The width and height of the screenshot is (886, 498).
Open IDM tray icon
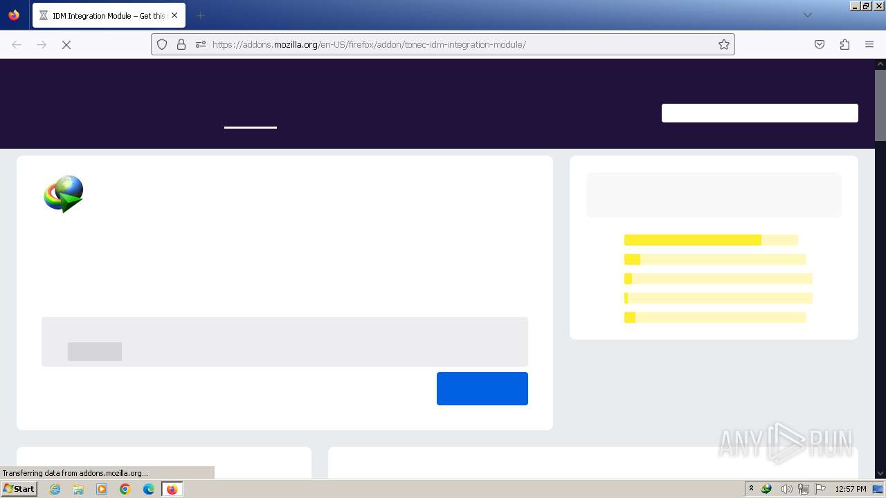coord(766,489)
